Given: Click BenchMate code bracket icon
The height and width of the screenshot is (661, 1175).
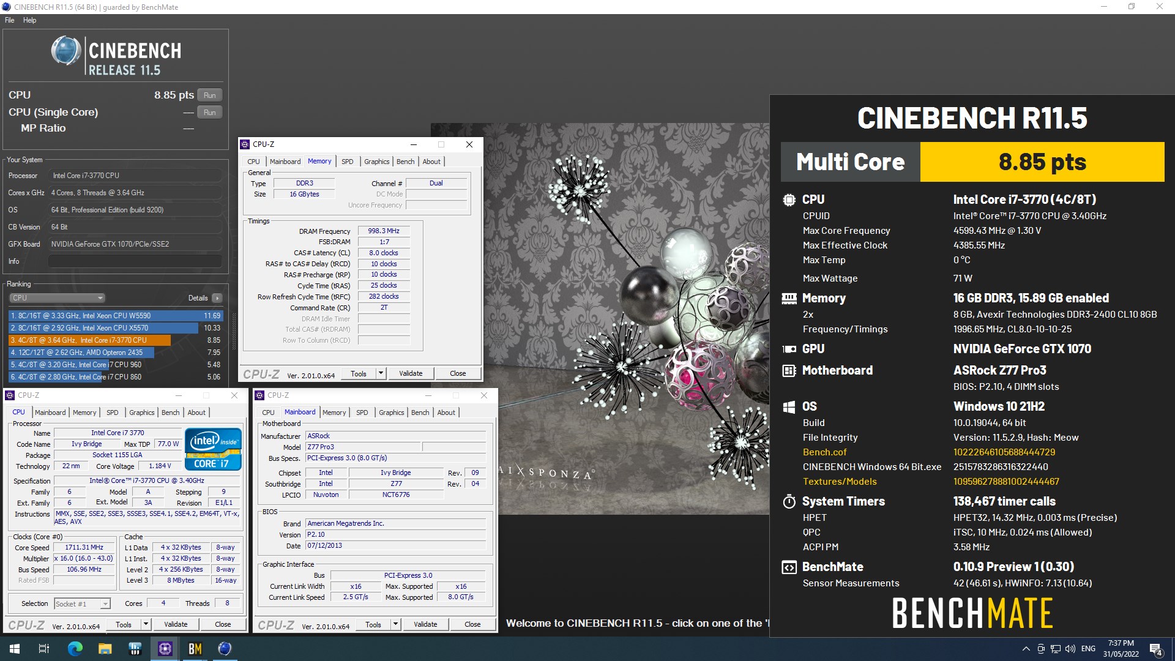Looking at the screenshot, I should [789, 567].
